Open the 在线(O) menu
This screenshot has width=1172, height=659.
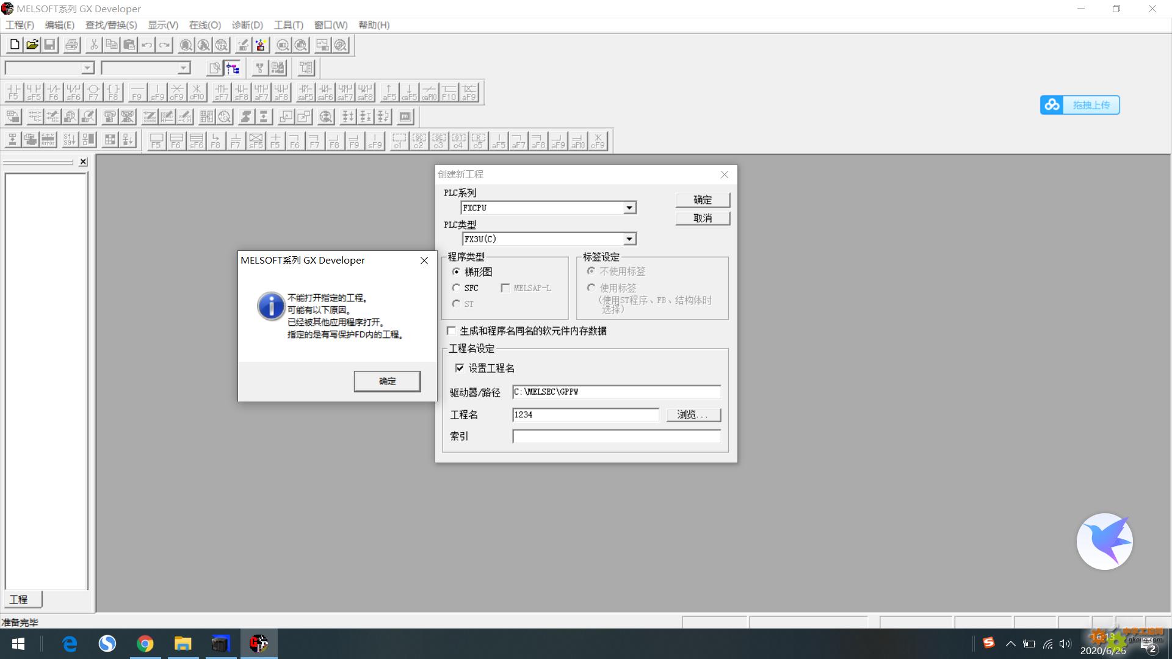204,25
